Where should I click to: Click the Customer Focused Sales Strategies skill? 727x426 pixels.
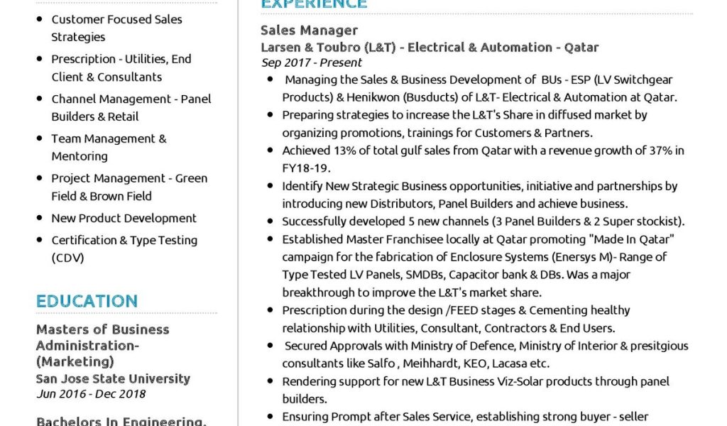[116, 28]
